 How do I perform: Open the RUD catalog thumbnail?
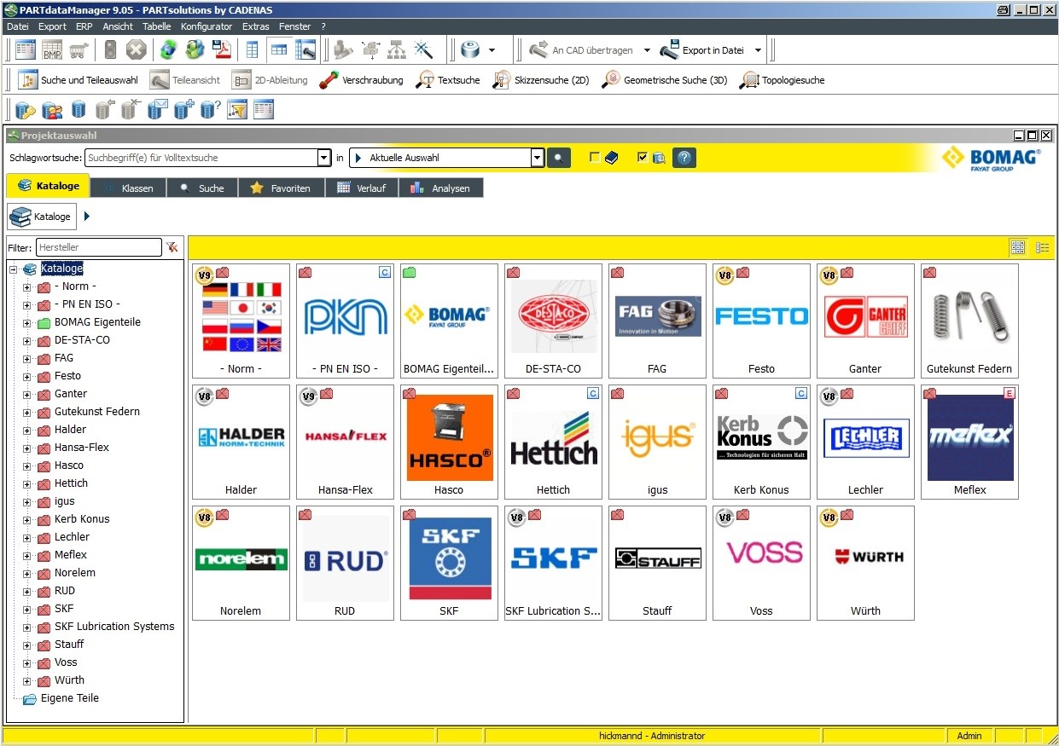(x=345, y=563)
